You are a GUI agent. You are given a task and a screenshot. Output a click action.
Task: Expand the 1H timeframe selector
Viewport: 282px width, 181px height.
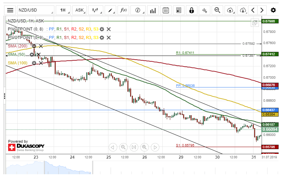click(64, 10)
